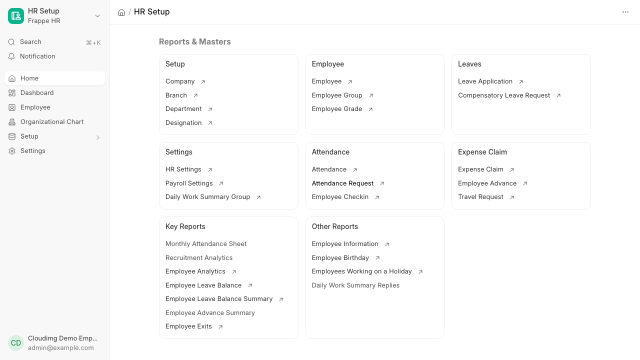Viewport: 640px width, 360px height.
Task: Click the home icon in breadcrumb
Action: coord(121,12)
